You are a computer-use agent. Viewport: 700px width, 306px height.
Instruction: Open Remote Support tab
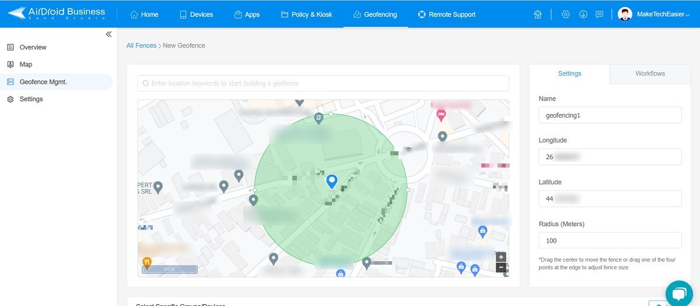tap(446, 15)
